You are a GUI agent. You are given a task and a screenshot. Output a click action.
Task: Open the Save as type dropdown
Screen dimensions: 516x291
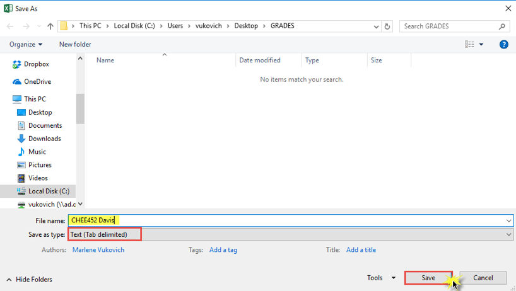tap(508, 234)
